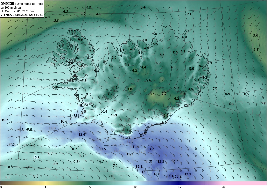
Task: Click the '30' tick label on the color scale
Action: pyautogui.click(x=224, y=187)
